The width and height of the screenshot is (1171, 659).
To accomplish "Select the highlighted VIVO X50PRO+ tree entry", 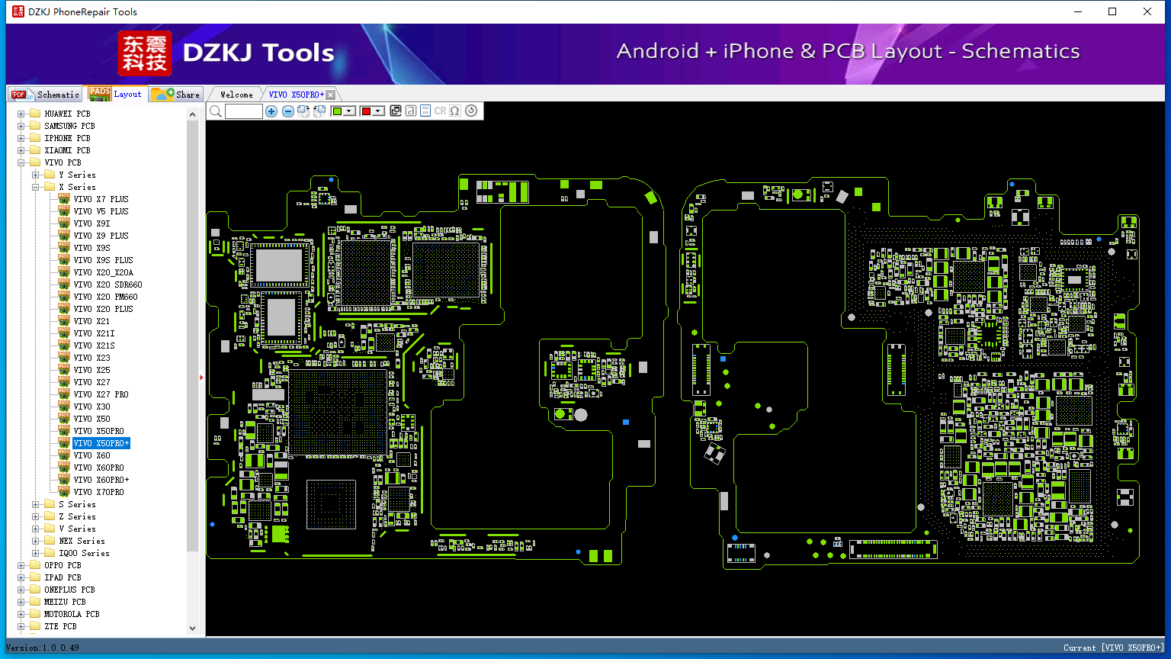I will pyautogui.click(x=101, y=443).
